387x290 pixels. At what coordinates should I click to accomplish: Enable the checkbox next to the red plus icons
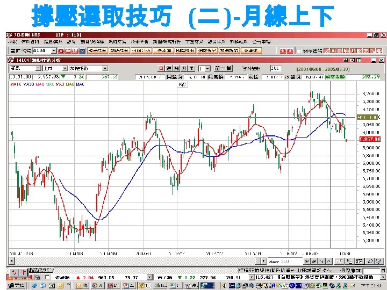(299, 51)
